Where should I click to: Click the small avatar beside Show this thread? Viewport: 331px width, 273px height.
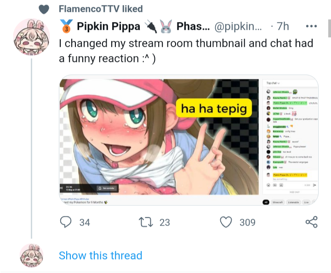pyautogui.click(x=31, y=256)
